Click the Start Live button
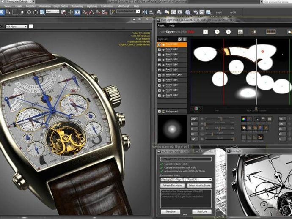Image resolution: width=292 pixels, height=219 pixels. tap(171, 211)
